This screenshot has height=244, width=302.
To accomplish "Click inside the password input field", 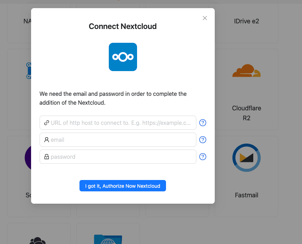I will [118, 157].
